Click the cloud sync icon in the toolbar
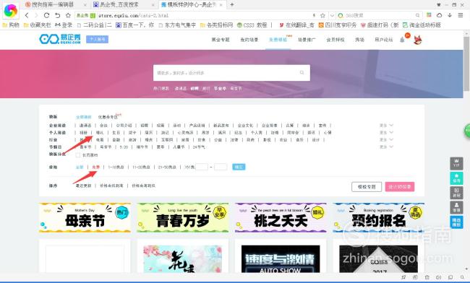 [440, 15]
